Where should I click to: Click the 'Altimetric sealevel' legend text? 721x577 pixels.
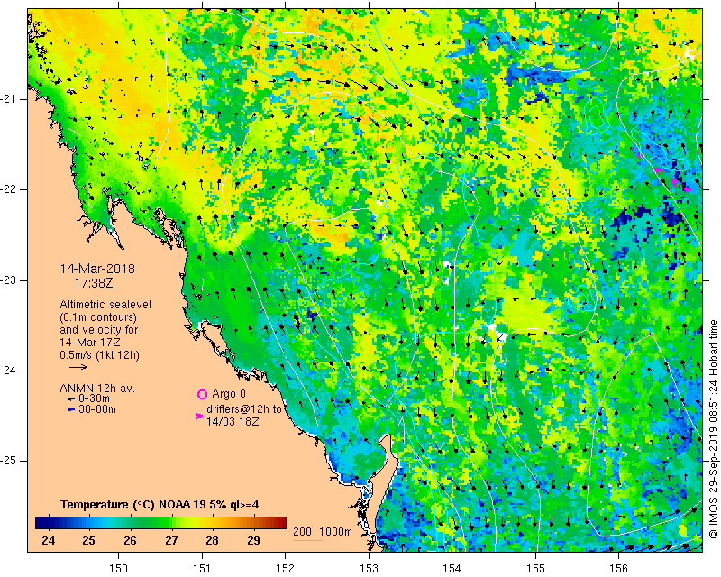coord(105,305)
